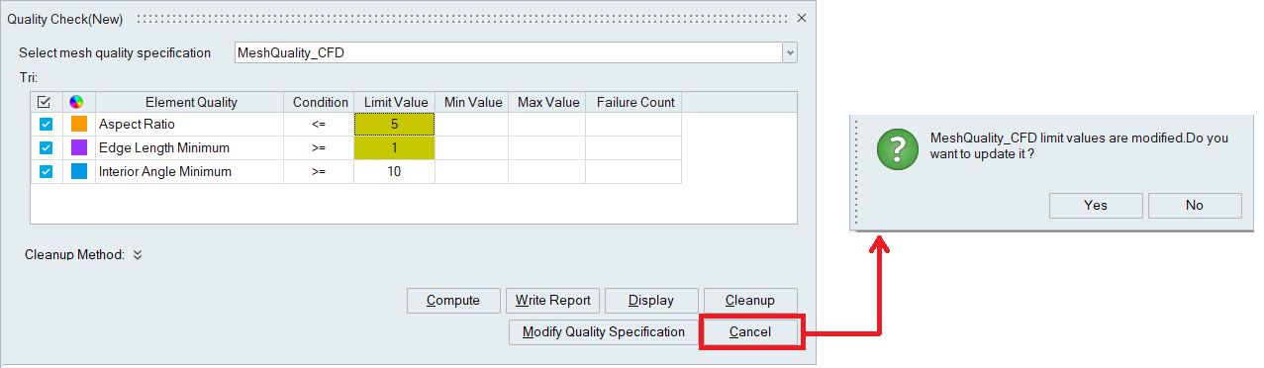The image size is (1264, 368).
Task: Click the Cleanup button
Action: coord(750,301)
